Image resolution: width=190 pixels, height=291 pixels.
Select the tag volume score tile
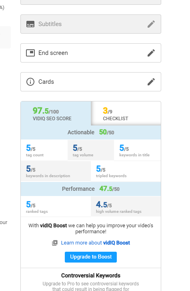91,150
